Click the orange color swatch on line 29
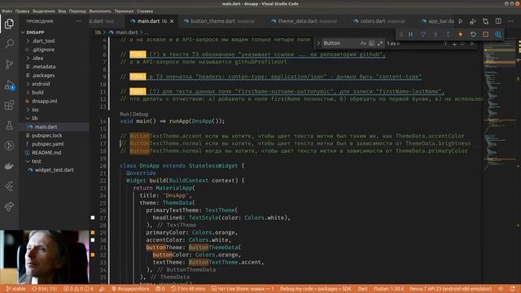521x293 pixels. (x=93, y=233)
